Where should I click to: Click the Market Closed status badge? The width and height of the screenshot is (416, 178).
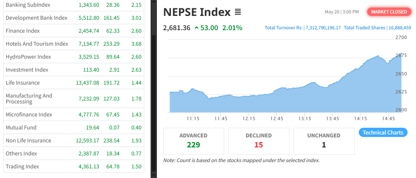[389, 12]
